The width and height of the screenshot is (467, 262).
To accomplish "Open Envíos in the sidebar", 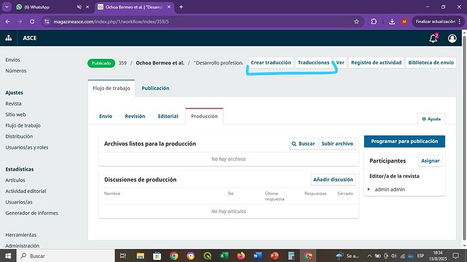I will pos(12,60).
